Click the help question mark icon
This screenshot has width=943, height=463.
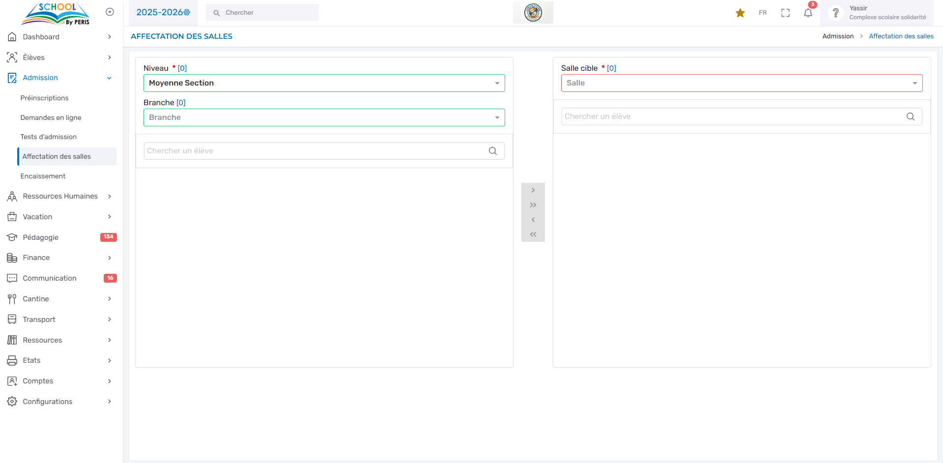[x=835, y=13]
